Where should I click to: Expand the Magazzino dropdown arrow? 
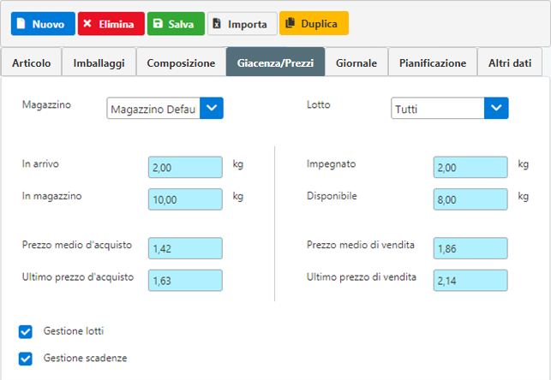212,108
